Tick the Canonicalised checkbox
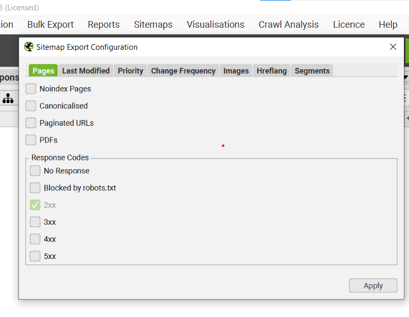This screenshot has width=409, height=317. tap(31, 106)
